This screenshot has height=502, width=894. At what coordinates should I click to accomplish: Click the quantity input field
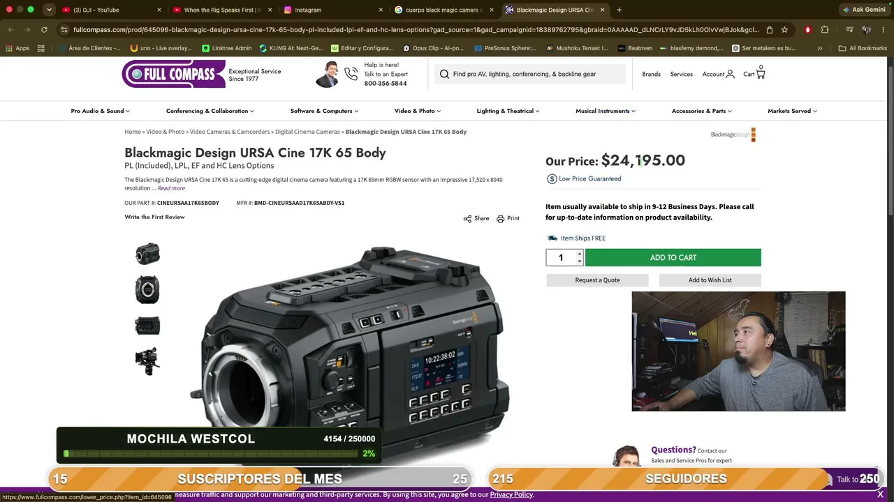point(561,258)
